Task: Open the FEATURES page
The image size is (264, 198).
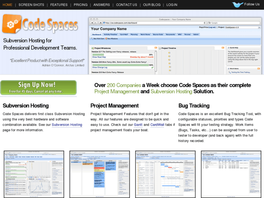Action: coord(59,5)
